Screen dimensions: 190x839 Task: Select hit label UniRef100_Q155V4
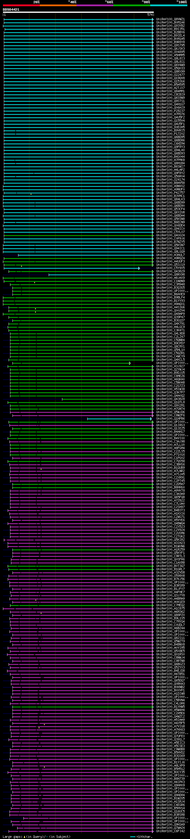click(x=170, y=121)
